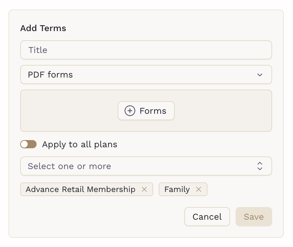The image size is (293, 247).
Task: Click the Title input field
Action: 146,50
